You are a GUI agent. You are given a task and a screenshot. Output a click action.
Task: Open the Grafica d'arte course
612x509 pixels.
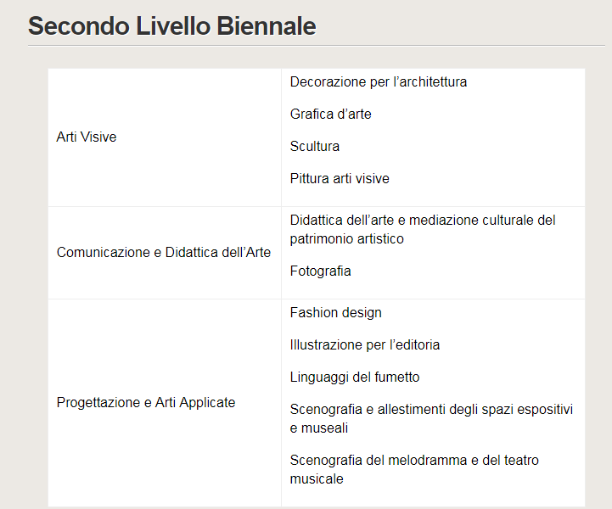point(330,115)
